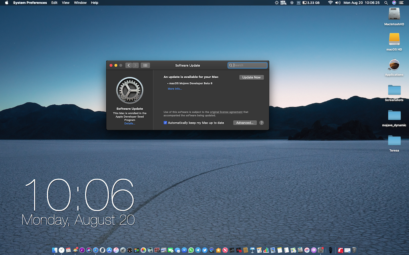Open FaceTime in the Dock
This screenshot has width=409, height=255.
[x=170, y=250]
